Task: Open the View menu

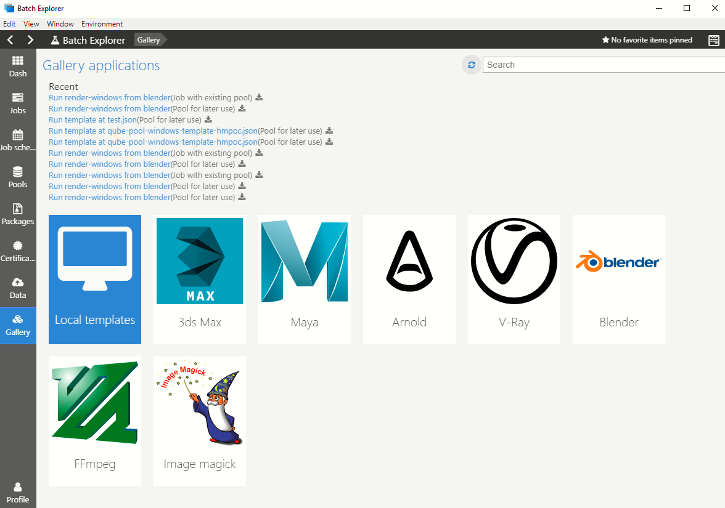Action: [x=31, y=24]
